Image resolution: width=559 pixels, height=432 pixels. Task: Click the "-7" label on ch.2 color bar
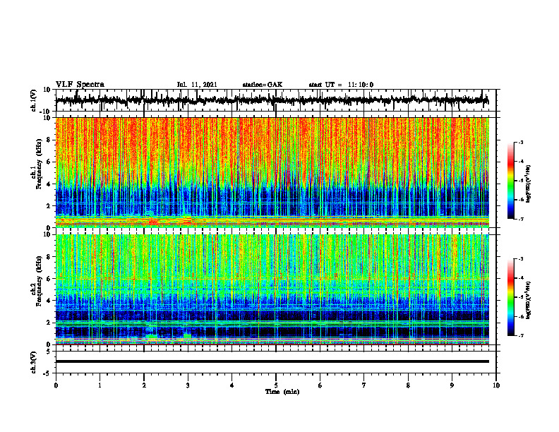[520, 335]
